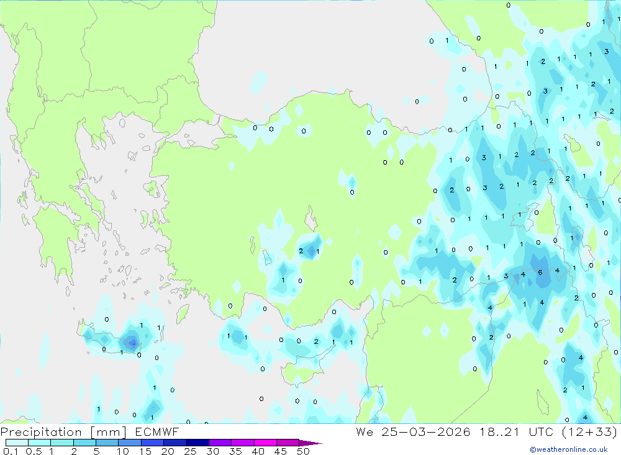Click the "ECMWF" model label
Image resolution: width=621 pixels, height=455 pixels.
[x=157, y=431]
